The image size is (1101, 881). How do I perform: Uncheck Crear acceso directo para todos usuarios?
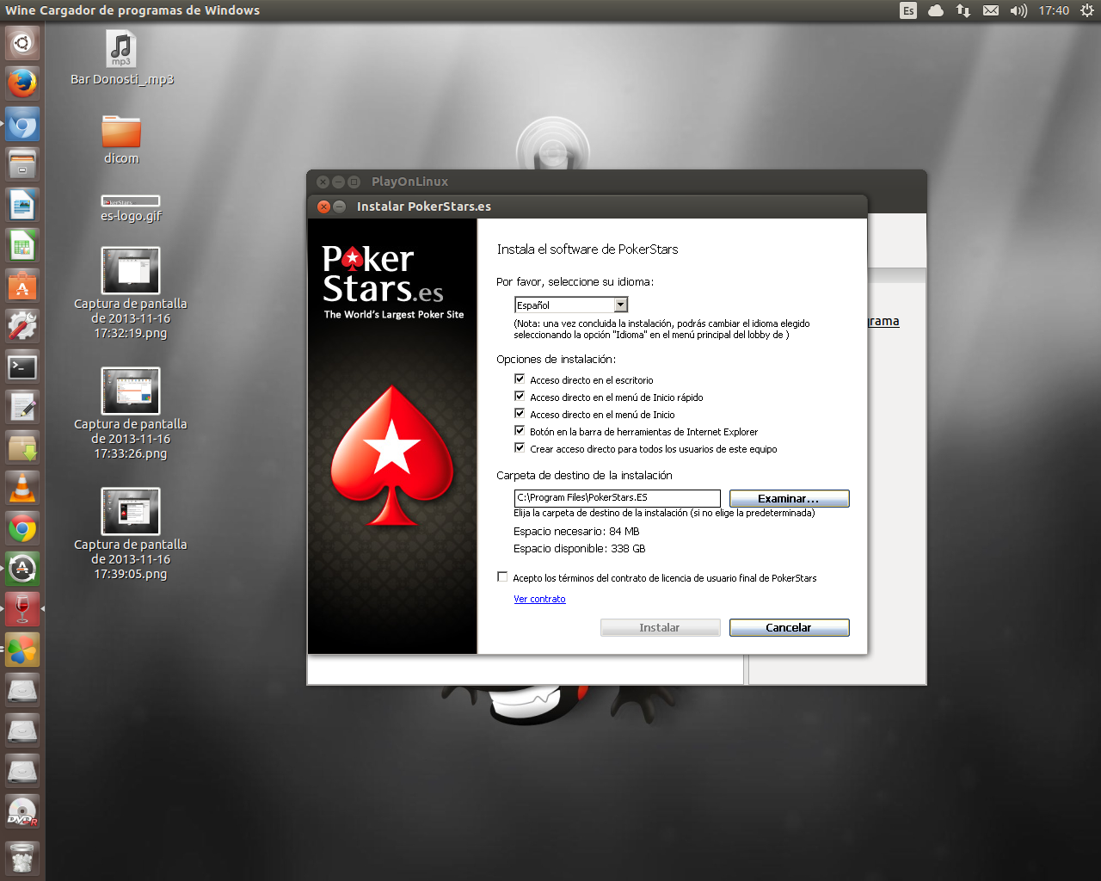[520, 447]
